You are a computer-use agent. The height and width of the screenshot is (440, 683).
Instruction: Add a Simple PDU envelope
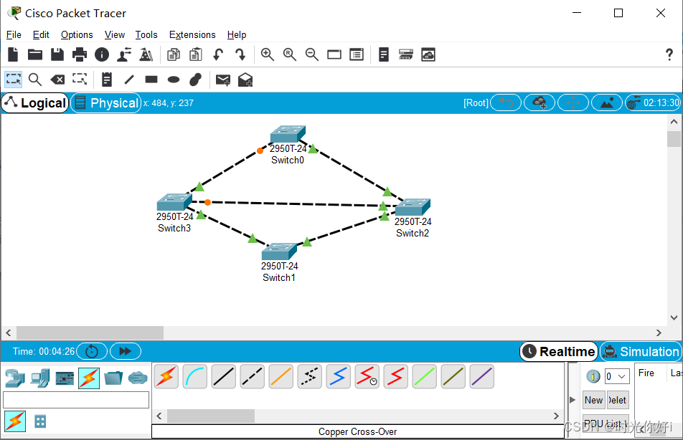(x=223, y=80)
